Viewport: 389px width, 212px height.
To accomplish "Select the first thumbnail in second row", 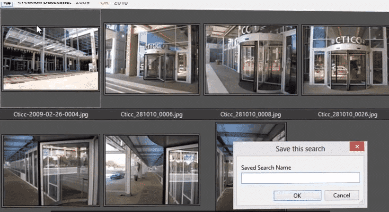I will (x=51, y=170).
